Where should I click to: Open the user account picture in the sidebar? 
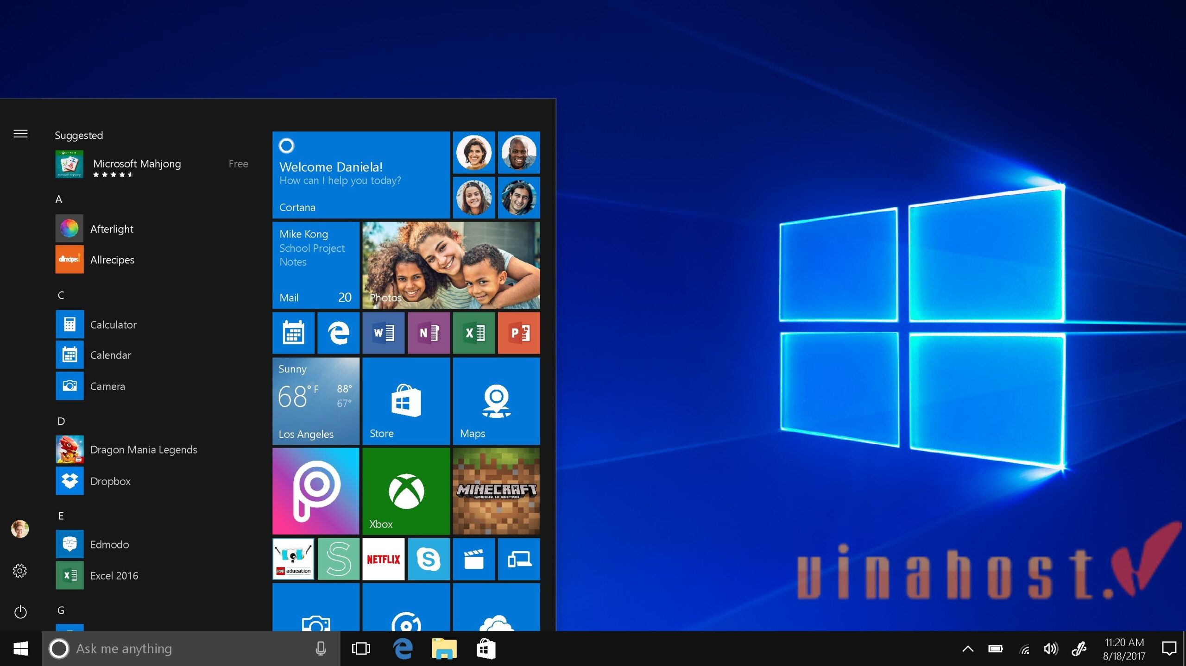[x=20, y=529]
